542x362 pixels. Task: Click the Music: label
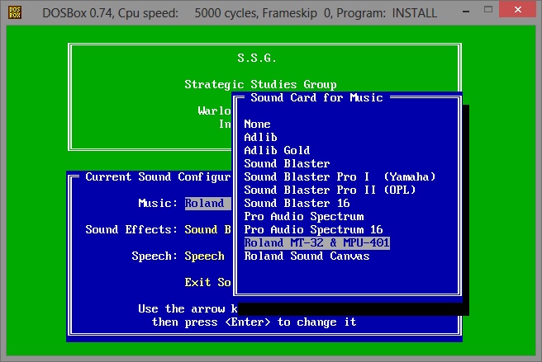tap(158, 203)
